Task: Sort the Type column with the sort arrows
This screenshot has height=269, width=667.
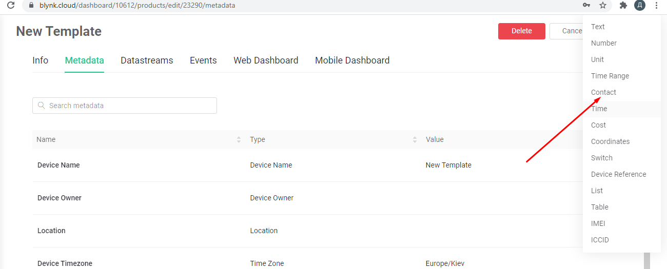Action: pos(415,139)
